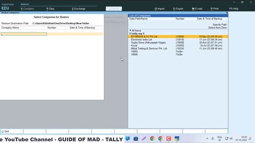Click the microphone tray icon
The image size is (255, 143).
coord(212,139)
